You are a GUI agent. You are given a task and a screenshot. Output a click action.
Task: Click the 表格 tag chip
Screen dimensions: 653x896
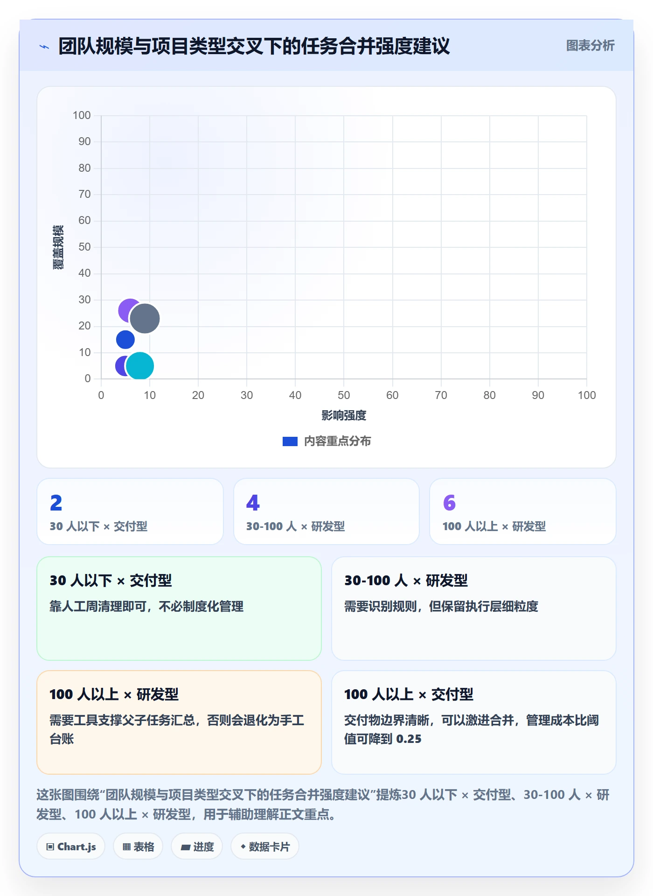[x=138, y=847]
